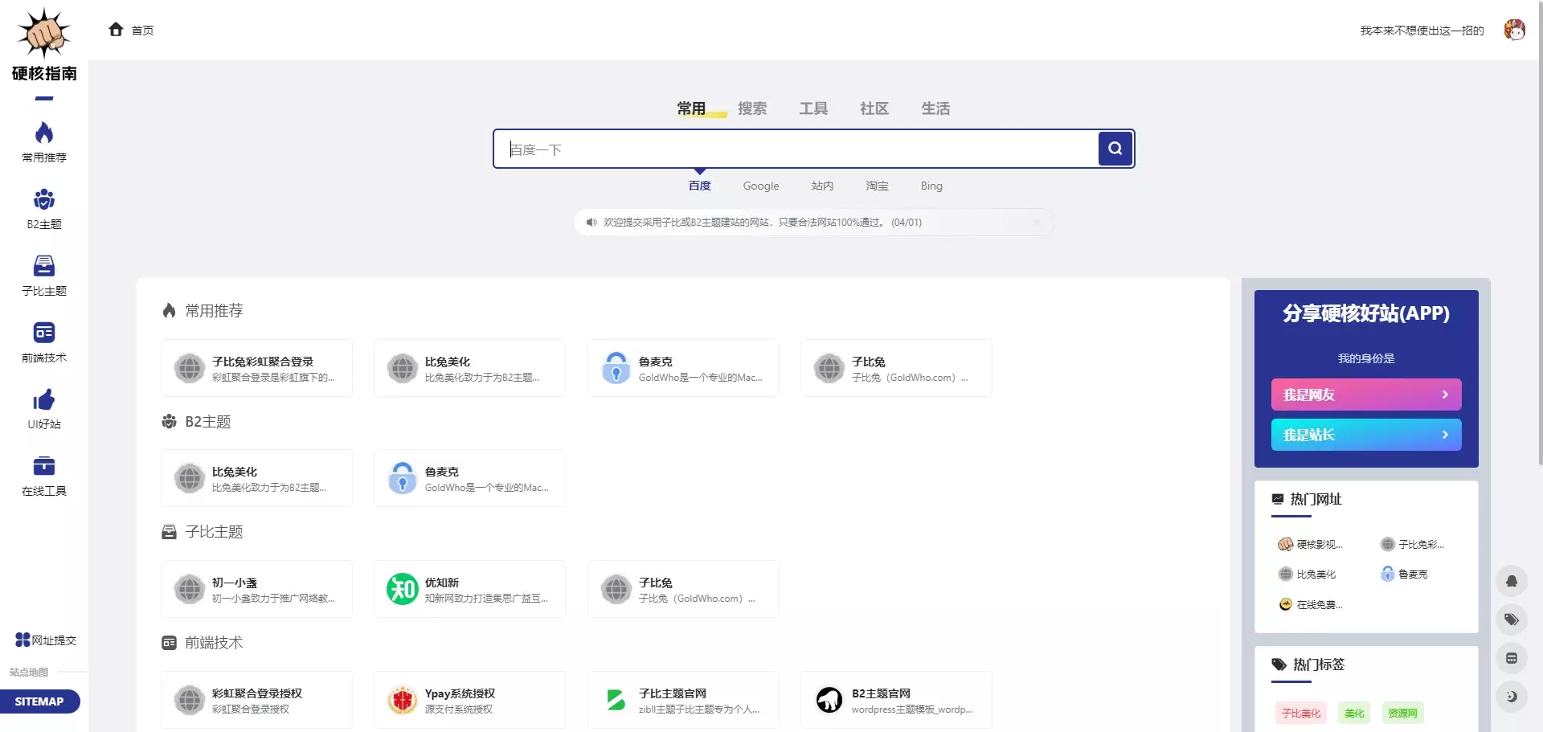Select the 生活 search tab
This screenshot has width=1543, height=732.
click(x=935, y=108)
